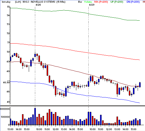145x131 pixels.
Task: Select the green "UP (P=200)" legend entry
Action: coord(117,2)
